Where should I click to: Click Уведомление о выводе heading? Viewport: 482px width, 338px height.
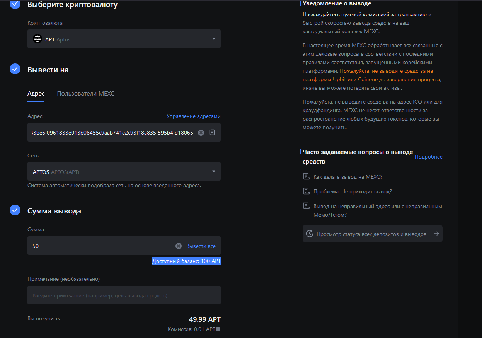(x=337, y=3)
